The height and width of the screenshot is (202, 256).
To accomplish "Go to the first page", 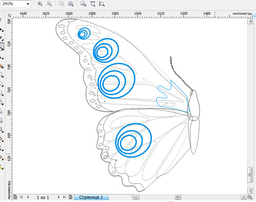I will [x=22, y=197].
